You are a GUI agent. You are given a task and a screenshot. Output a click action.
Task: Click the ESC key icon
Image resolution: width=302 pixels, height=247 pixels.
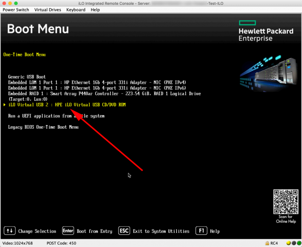coord(124,231)
